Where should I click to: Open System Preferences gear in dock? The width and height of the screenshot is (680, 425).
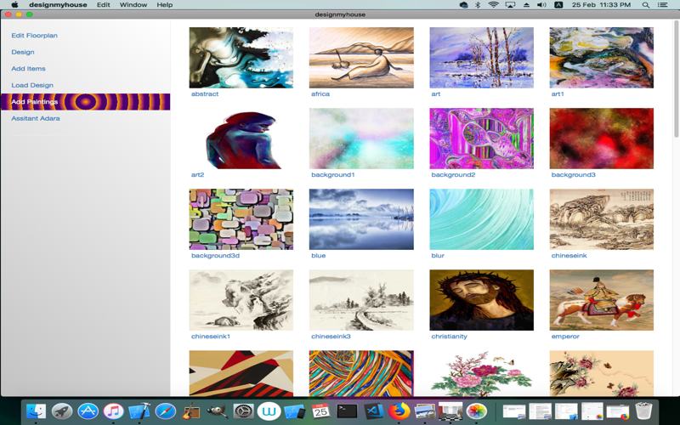click(x=243, y=411)
